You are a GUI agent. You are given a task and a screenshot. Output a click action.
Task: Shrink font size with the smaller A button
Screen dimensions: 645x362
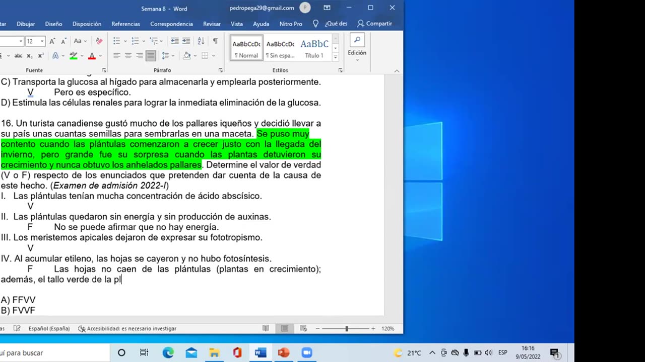click(64, 41)
